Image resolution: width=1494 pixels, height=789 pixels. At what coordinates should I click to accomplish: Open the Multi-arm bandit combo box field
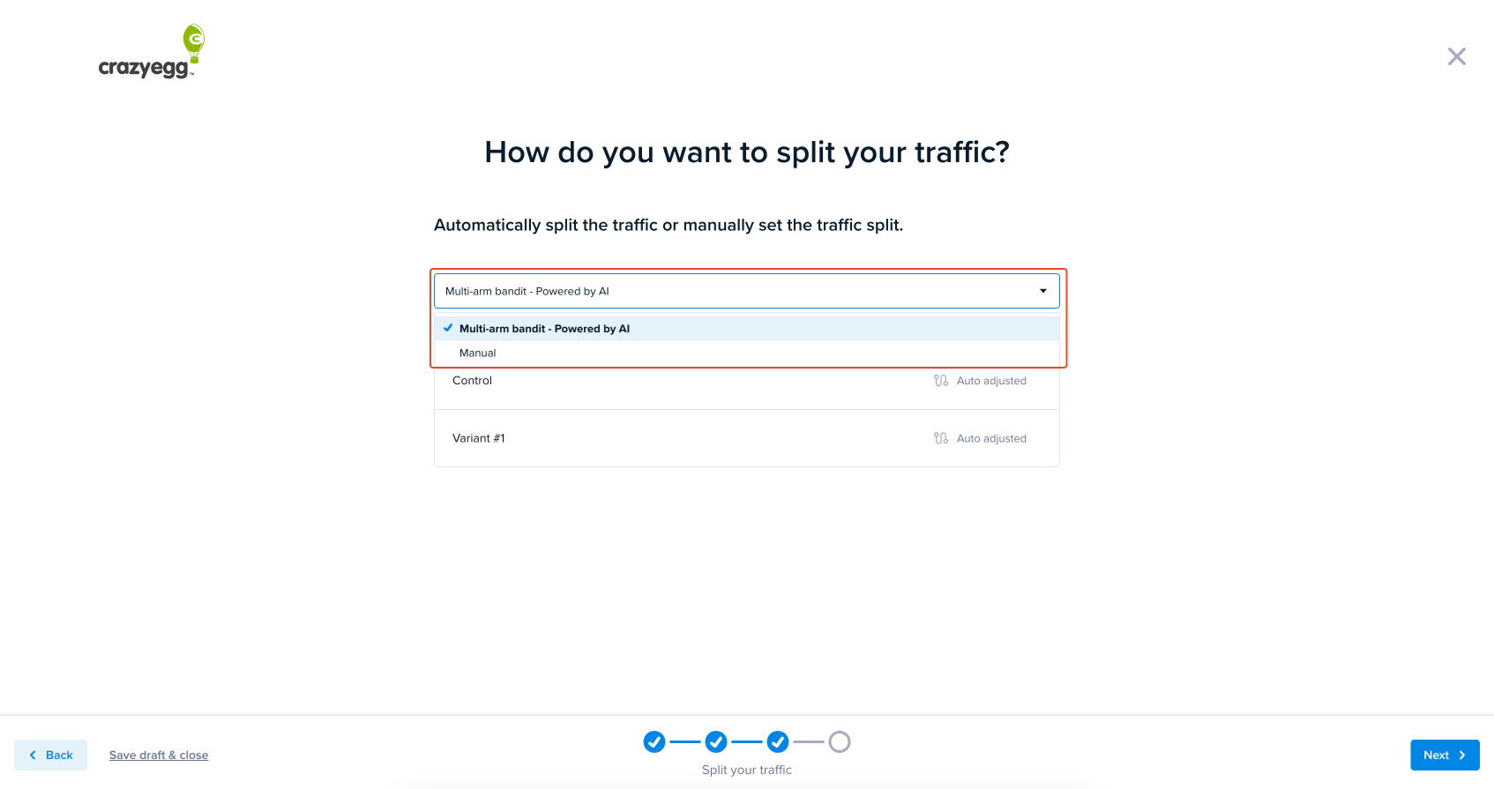tap(746, 291)
